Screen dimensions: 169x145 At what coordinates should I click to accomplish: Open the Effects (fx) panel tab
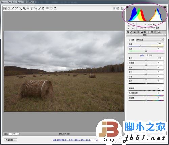(x=149, y=32)
